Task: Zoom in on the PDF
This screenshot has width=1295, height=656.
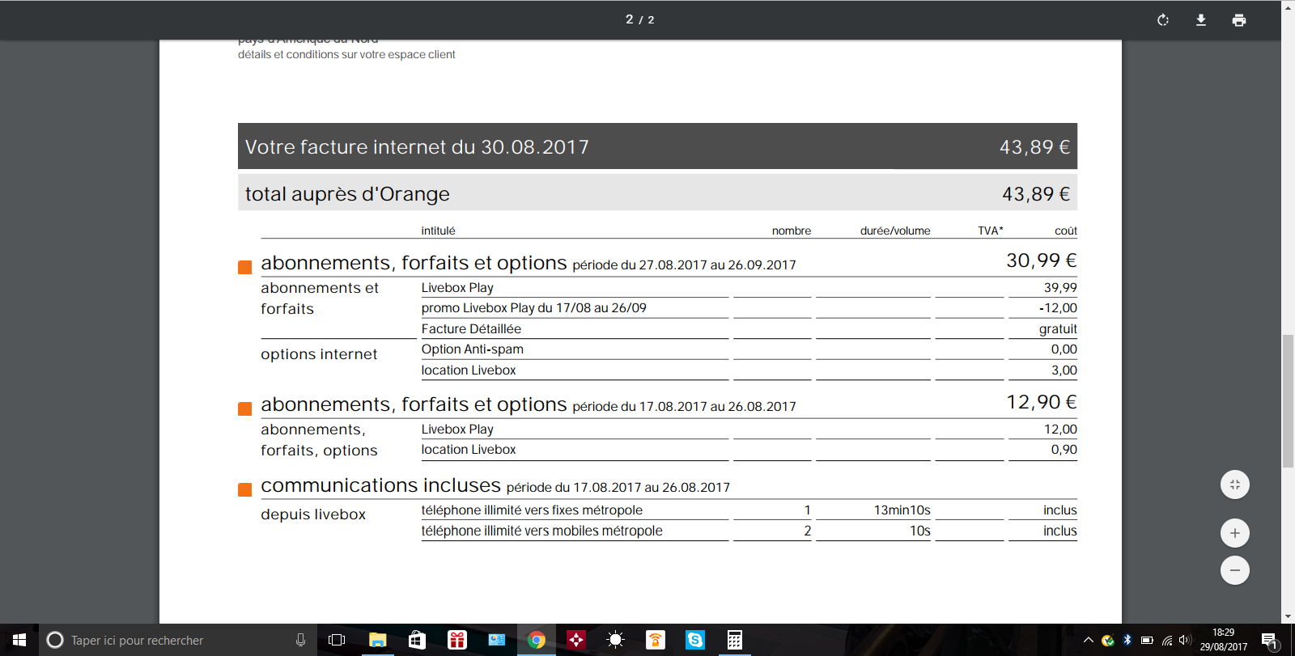Action: (x=1235, y=533)
